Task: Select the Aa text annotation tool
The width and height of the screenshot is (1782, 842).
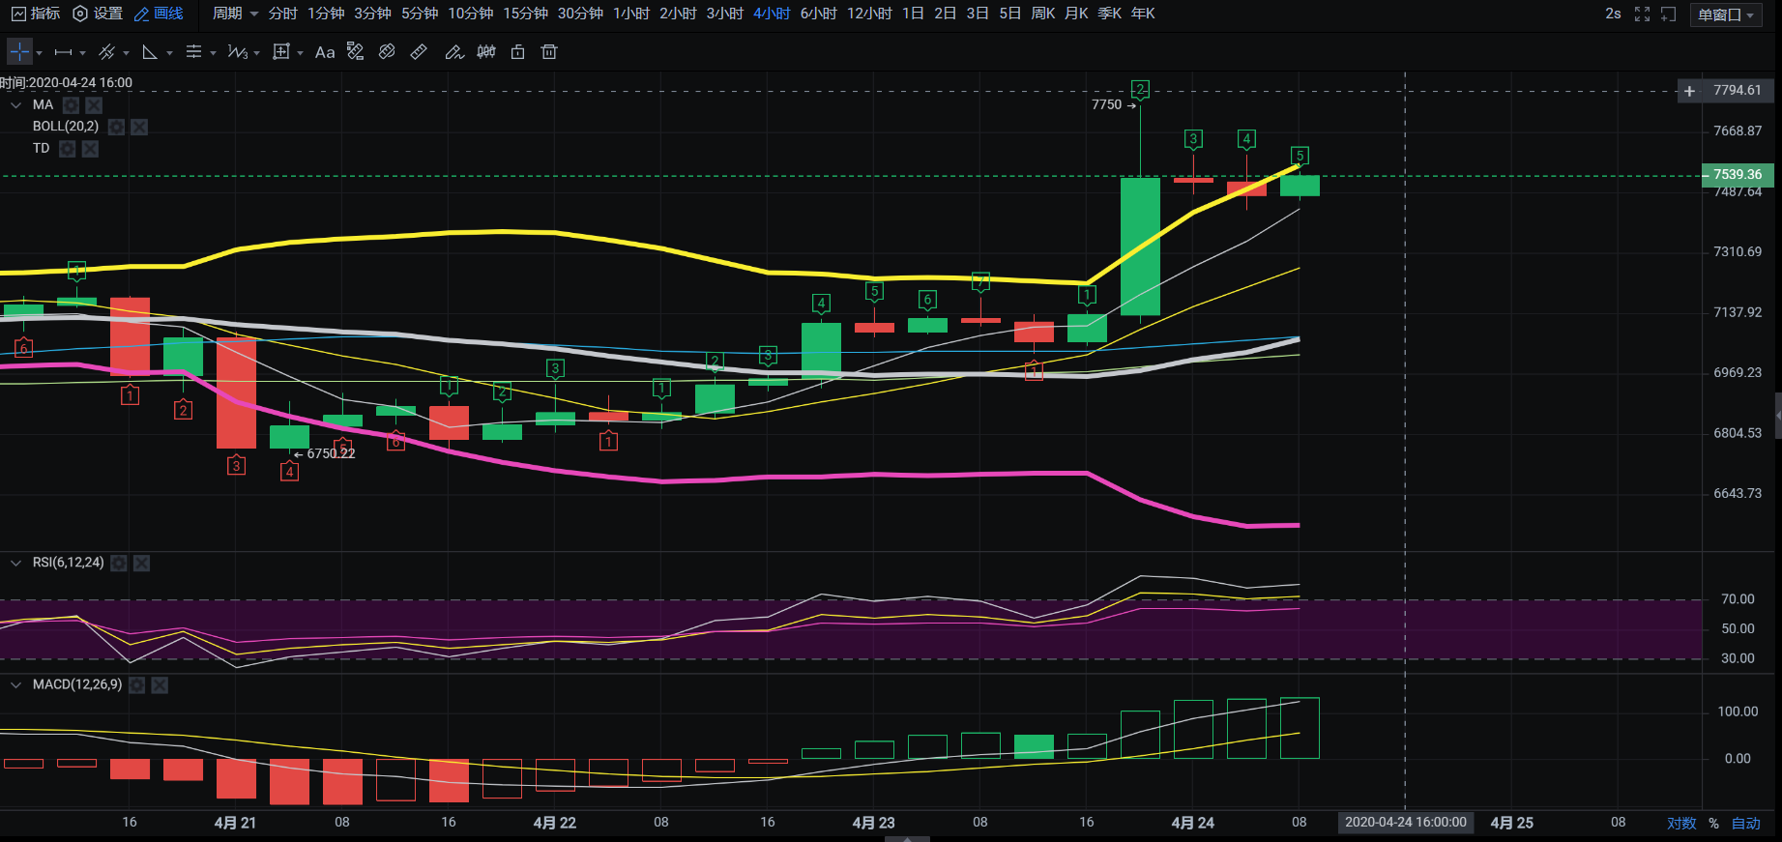Action: [325, 52]
